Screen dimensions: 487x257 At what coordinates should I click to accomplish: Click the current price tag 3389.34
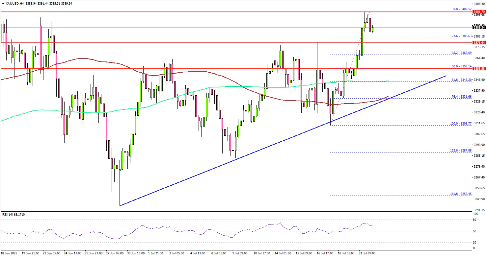pyautogui.click(x=479, y=28)
